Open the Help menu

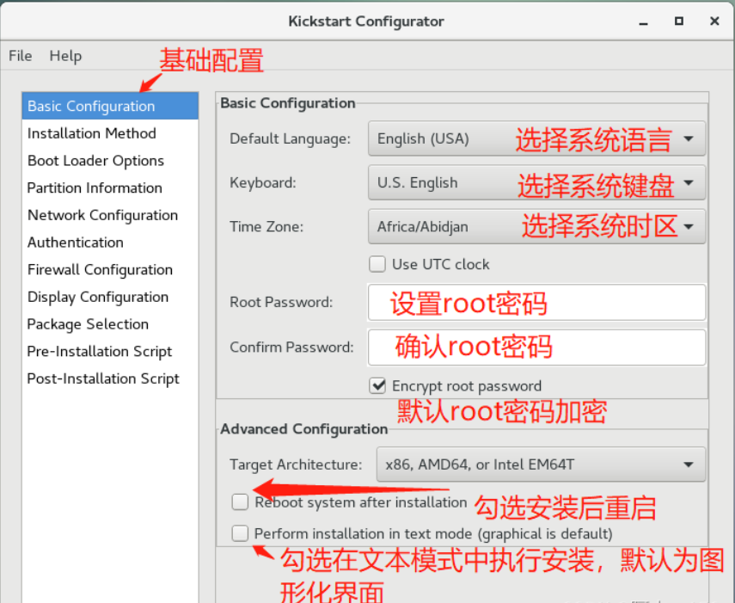click(65, 56)
